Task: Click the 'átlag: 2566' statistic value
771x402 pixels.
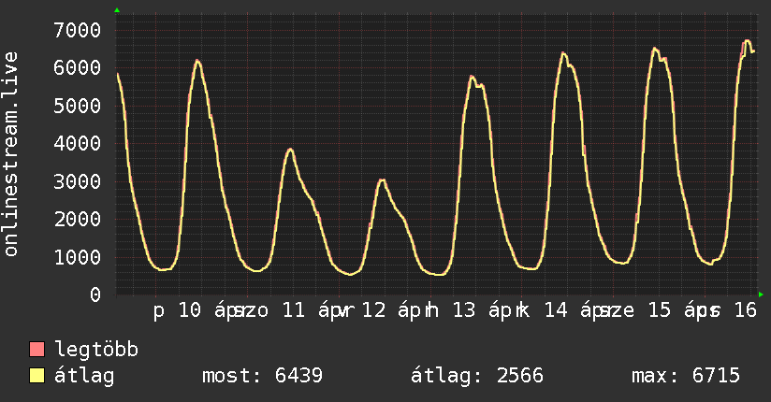Action: (x=477, y=376)
